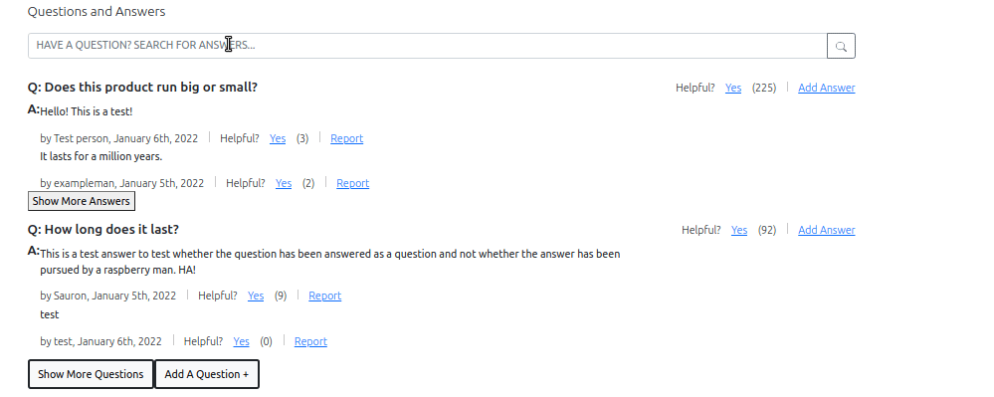Load more with the Show More Questions button
994x397 pixels.
pyautogui.click(x=91, y=374)
